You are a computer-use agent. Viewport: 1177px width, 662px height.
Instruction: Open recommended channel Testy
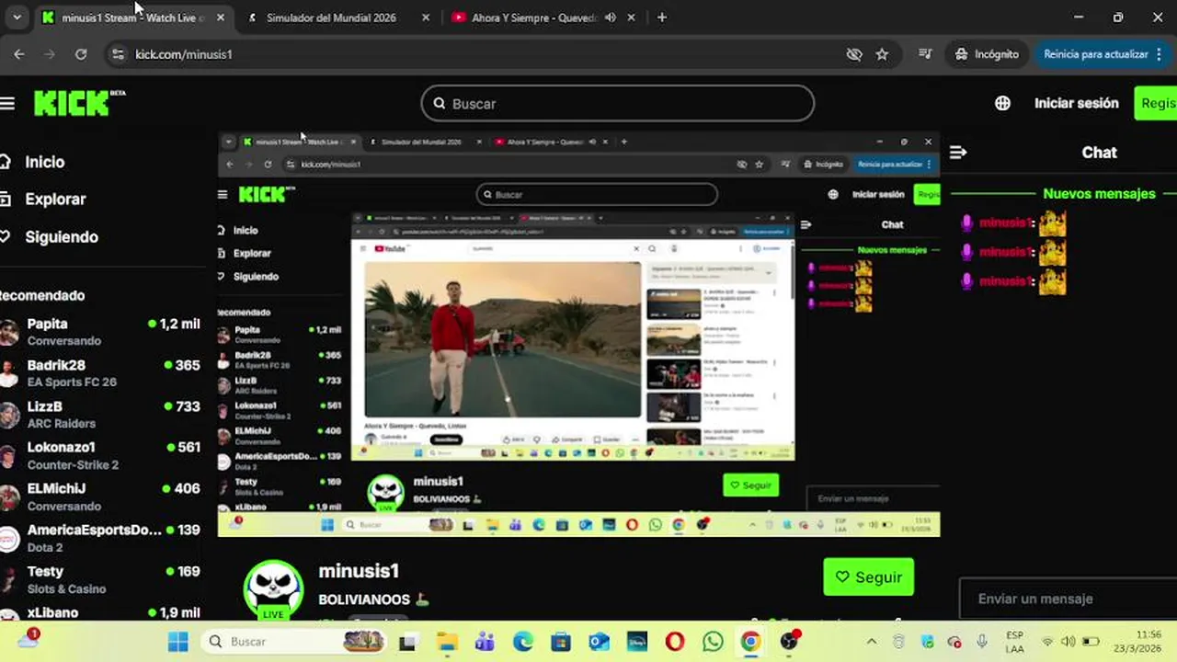tap(101, 580)
